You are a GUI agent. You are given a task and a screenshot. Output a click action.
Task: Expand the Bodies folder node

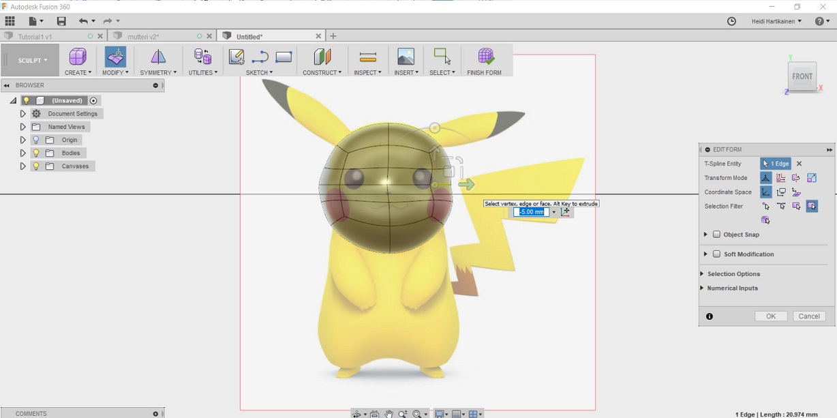click(x=22, y=153)
